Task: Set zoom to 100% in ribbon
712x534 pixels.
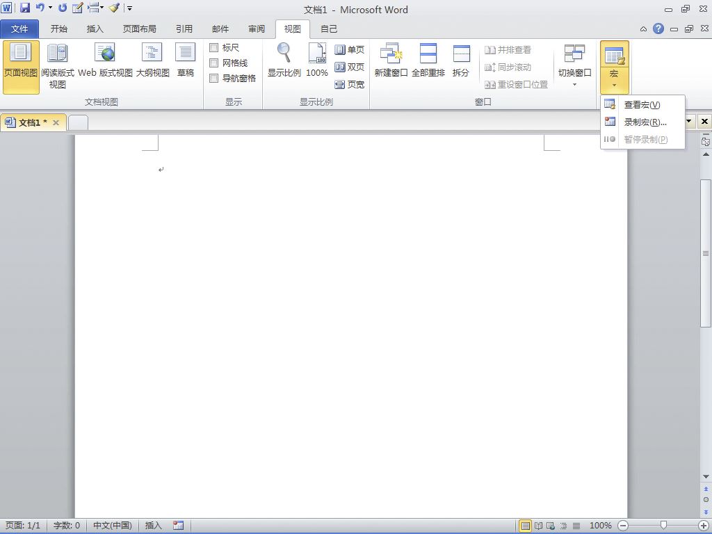Action: (x=317, y=60)
